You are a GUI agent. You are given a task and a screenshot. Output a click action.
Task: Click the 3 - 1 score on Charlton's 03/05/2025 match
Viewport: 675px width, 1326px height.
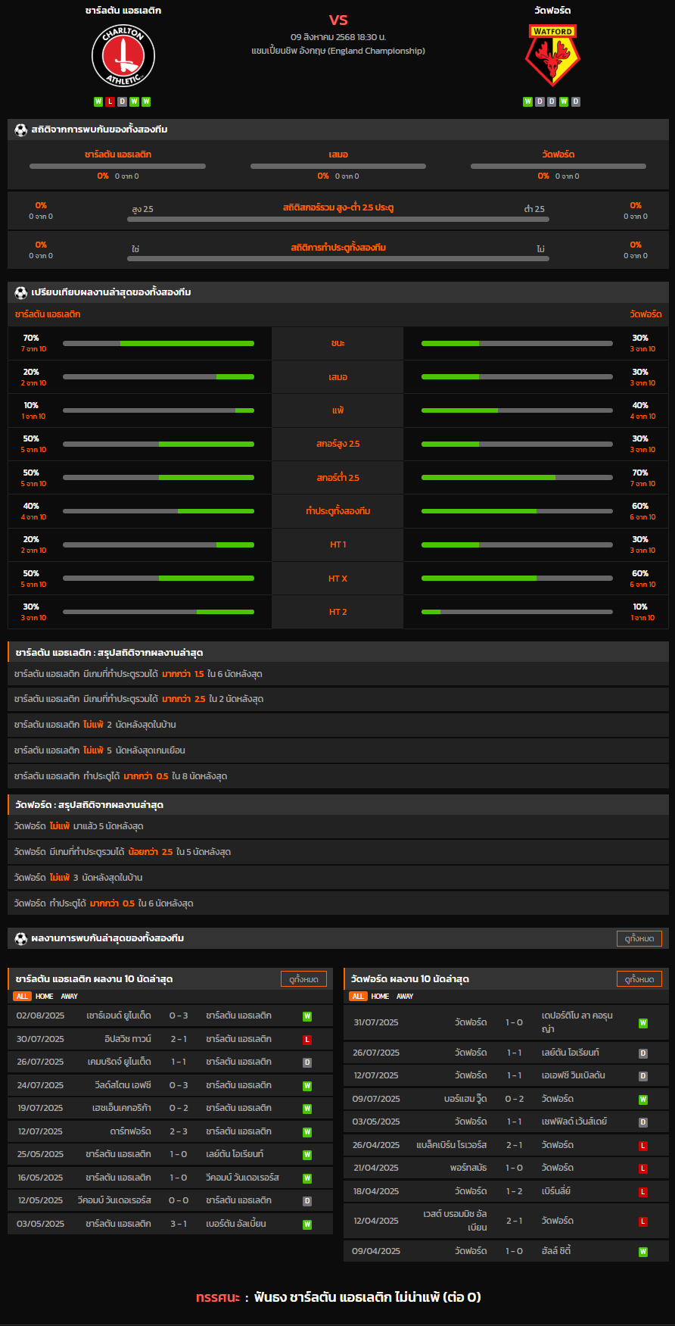click(179, 1224)
